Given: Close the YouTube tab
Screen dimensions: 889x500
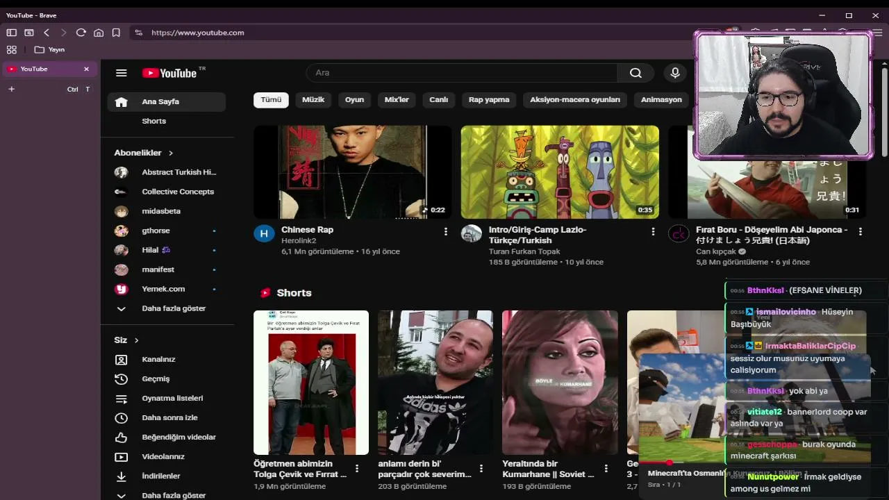Looking at the screenshot, I should [86, 69].
